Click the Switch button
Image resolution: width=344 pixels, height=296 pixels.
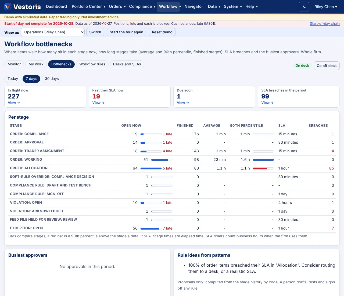(95, 32)
